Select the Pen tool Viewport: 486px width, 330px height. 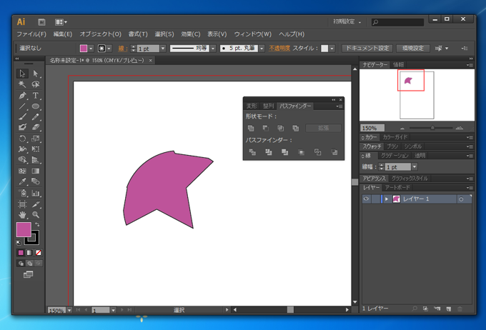pyautogui.click(x=22, y=96)
